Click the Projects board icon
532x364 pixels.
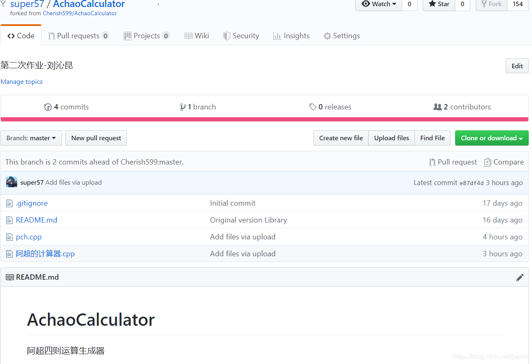click(128, 36)
